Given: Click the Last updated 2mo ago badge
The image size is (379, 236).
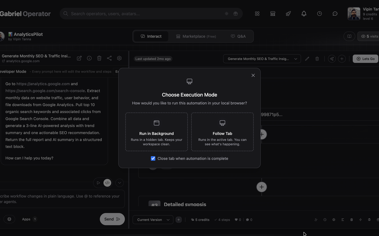Looking at the screenshot, I should (153, 59).
